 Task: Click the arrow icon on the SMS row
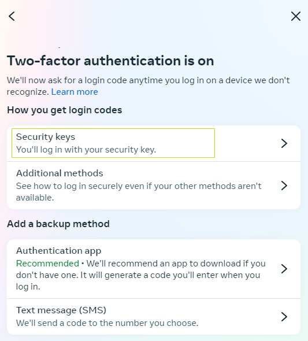(284, 317)
